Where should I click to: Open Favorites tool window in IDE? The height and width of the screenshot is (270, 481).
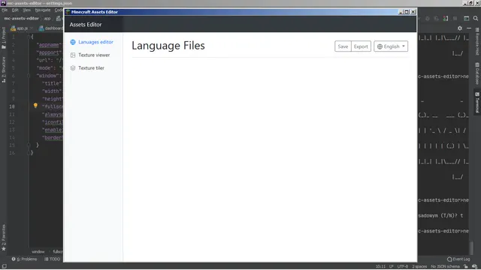4,237
